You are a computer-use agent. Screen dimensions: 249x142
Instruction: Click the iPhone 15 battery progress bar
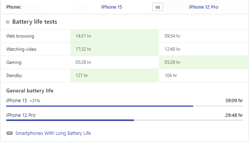[x=124, y=106]
